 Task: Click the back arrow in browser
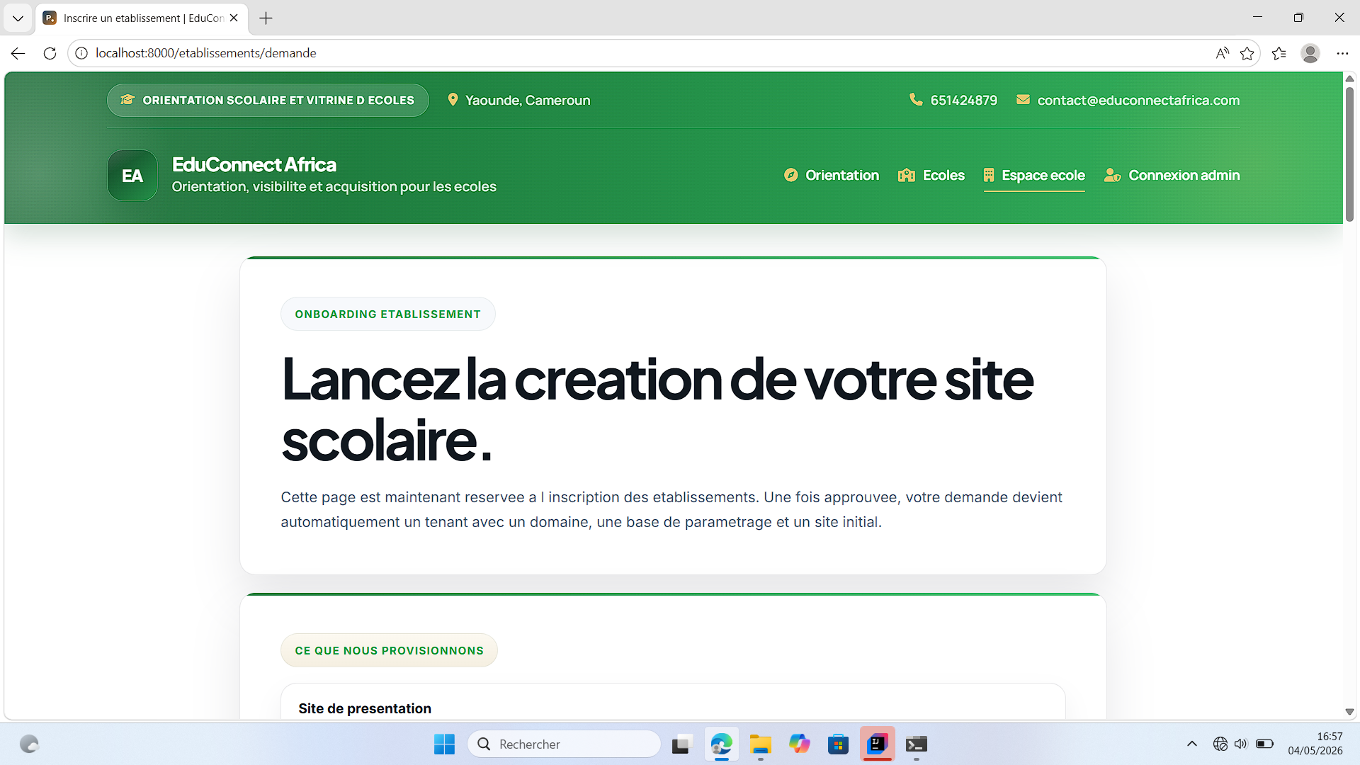pyautogui.click(x=18, y=53)
